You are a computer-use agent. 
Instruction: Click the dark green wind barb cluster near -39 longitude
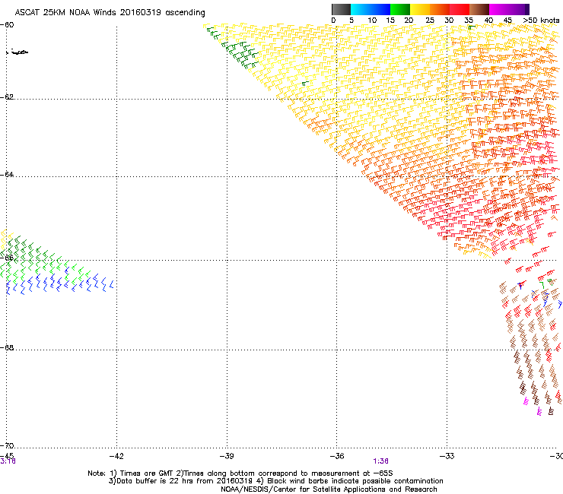click(240, 55)
